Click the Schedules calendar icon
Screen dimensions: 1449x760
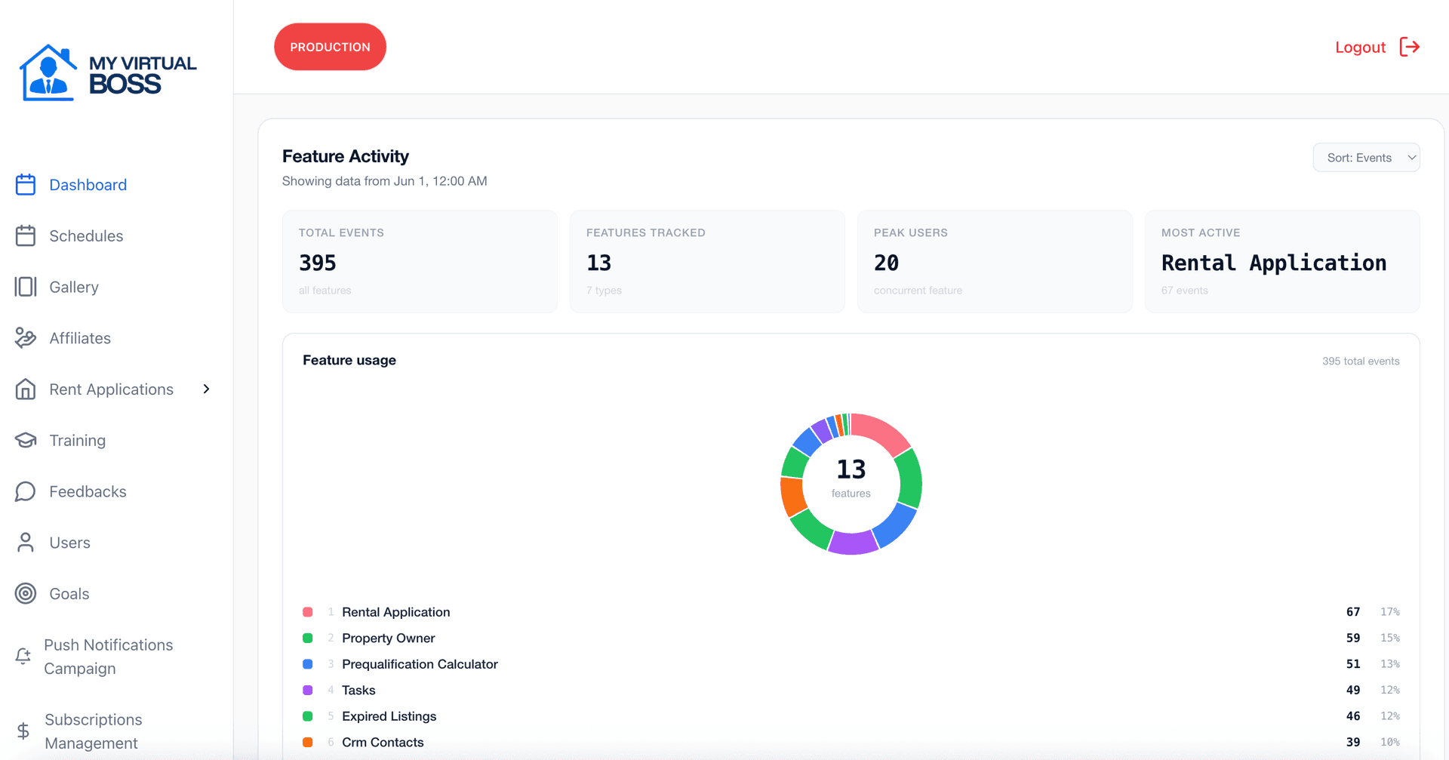point(26,236)
